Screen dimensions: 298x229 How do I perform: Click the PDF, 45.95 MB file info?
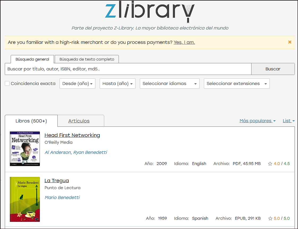(247, 164)
